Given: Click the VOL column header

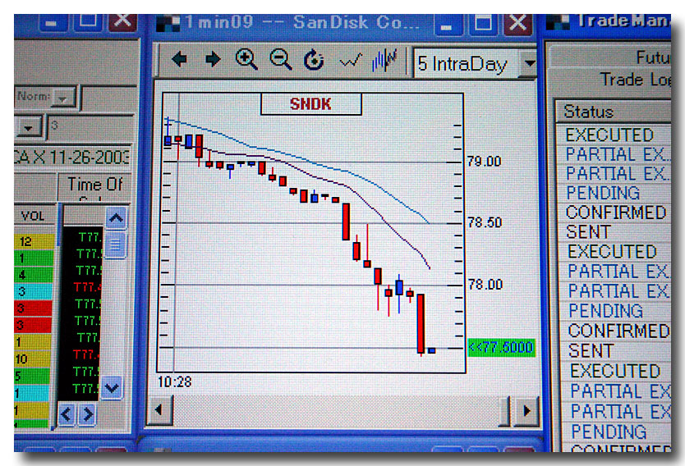Looking at the screenshot, I should click(34, 217).
